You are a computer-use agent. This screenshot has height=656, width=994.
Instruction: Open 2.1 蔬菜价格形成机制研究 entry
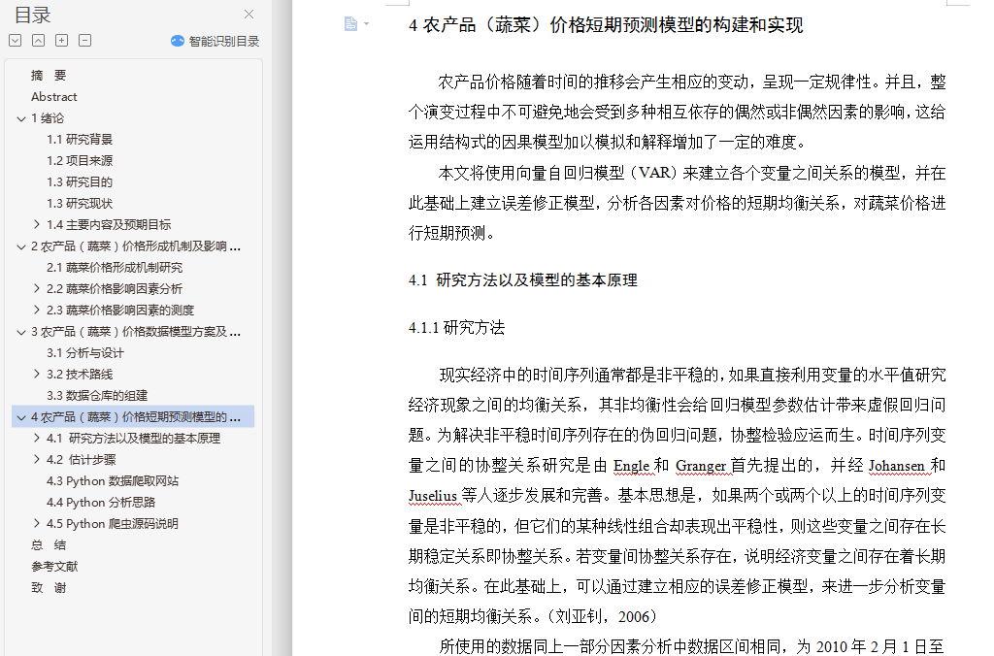click(115, 268)
